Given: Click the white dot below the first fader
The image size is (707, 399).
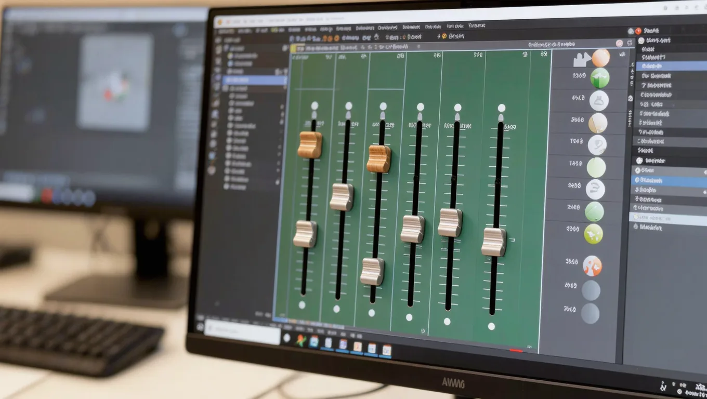Looking at the screenshot, I should (x=302, y=304).
